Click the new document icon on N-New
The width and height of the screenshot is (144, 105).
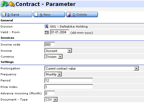[36, 14]
